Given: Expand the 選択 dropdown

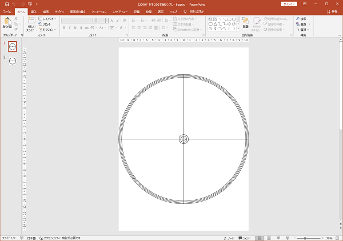Looking at the screenshot, I should click(x=303, y=30).
